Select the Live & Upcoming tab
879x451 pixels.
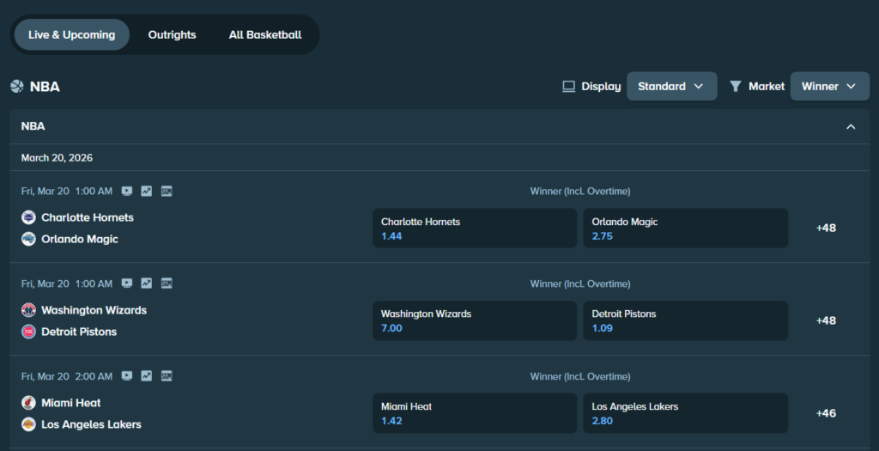click(71, 35)
